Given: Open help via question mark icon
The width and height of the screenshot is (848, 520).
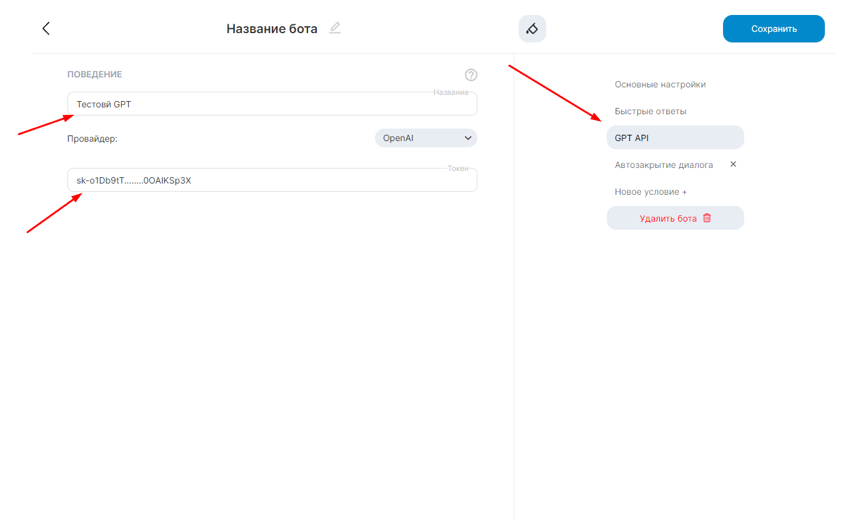Looking at the screenshot, I should (x=471, y=75).
